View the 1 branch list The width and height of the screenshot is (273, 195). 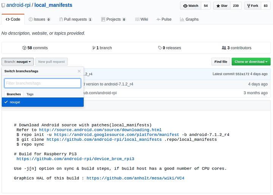102,48
